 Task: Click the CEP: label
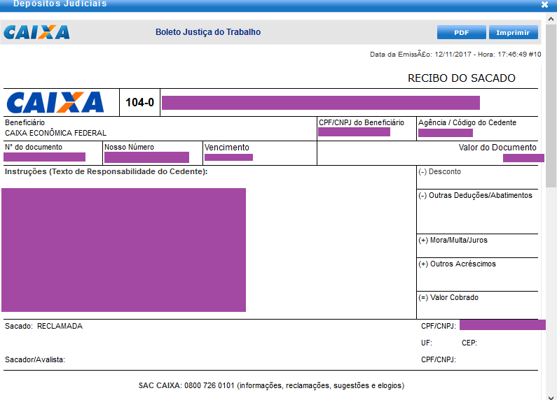click(x=469, y=343)
